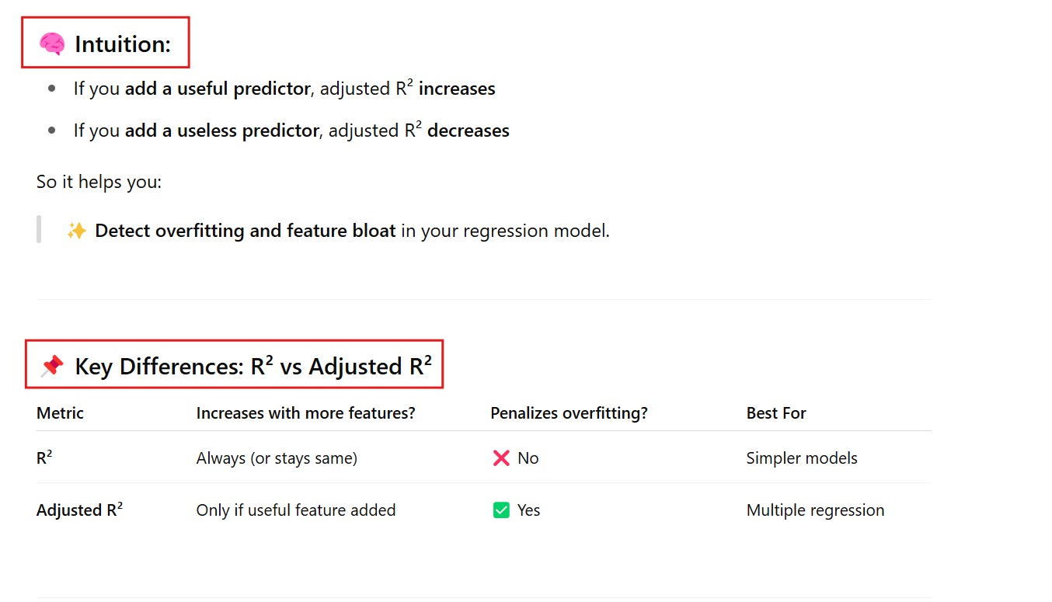This screenshot has width=1052, height=602.
Task: Click the Only if useful feature added cell
Action: pos(296,510)
